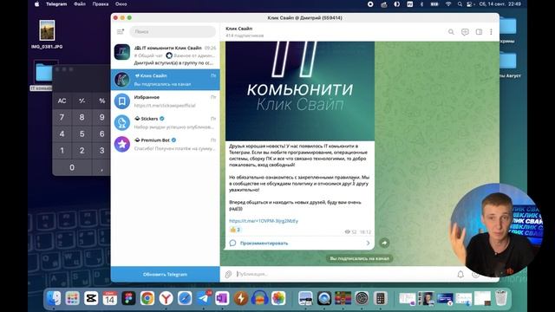Click the Premium Bot star avatar
Viewport: 555px width, 312px height.
122,144
